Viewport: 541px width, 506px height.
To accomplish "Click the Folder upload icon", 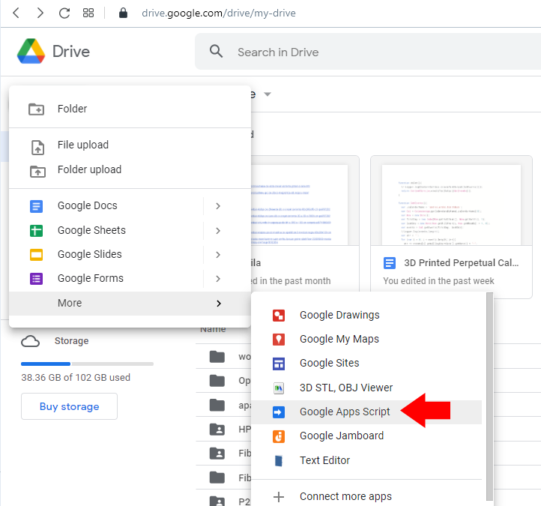I will point(37,171).
